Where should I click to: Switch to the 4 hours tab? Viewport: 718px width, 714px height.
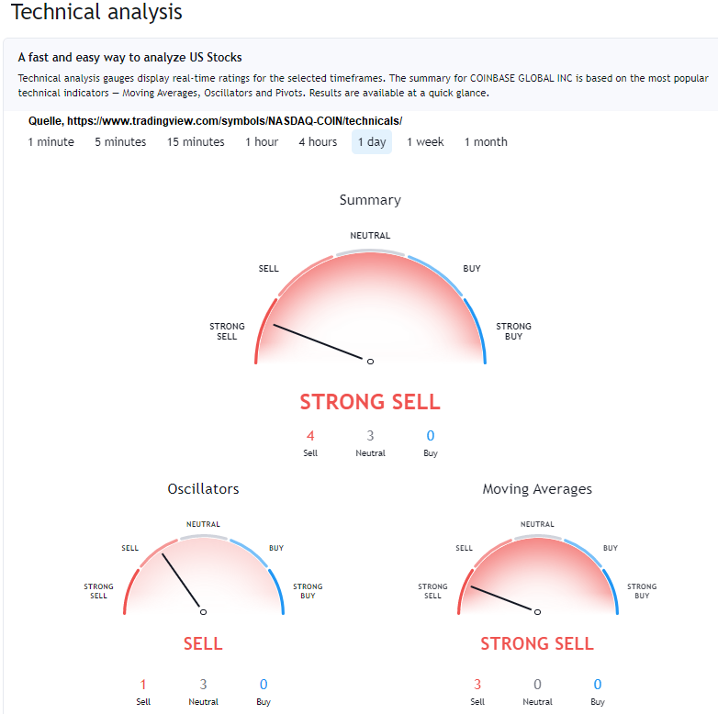[318, 142]
